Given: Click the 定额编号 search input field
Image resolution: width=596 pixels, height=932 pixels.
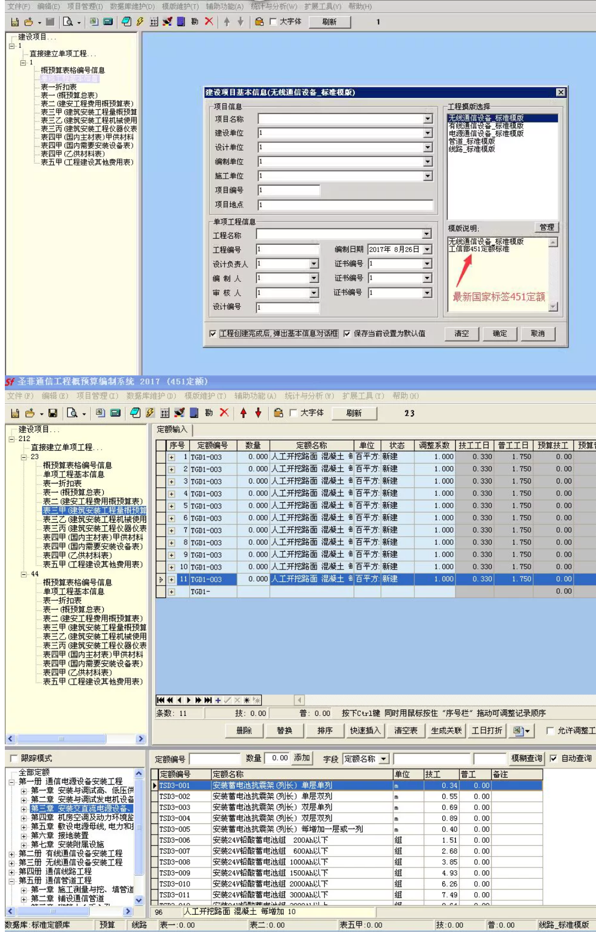Looking at the screenshot, I should [215, 759].
